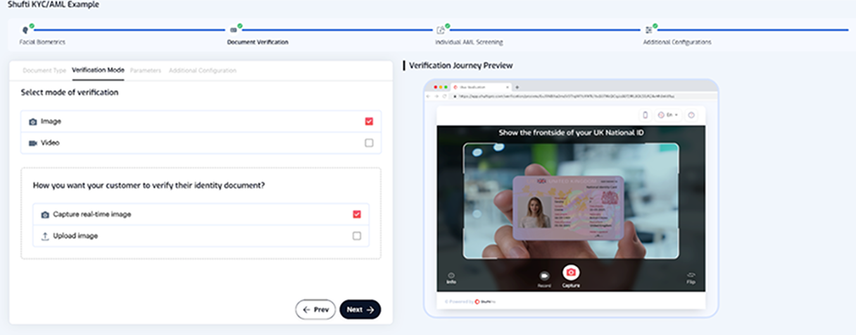Click 'How you want your customer to verify' text
This screenshot has width=856, height=335.
[x=149, y=185]
